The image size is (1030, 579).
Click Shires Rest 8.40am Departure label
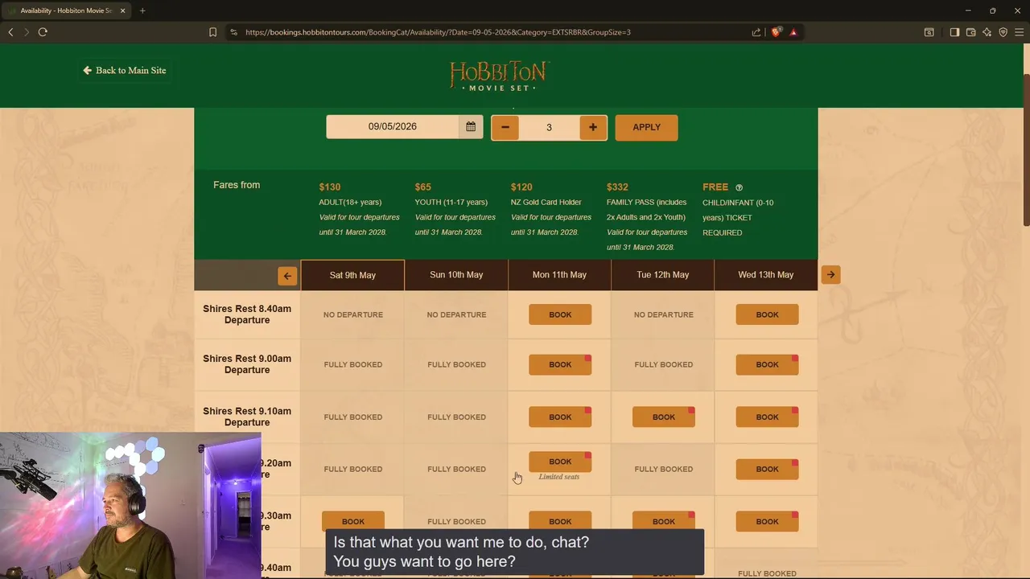click(x=247, y=314)
